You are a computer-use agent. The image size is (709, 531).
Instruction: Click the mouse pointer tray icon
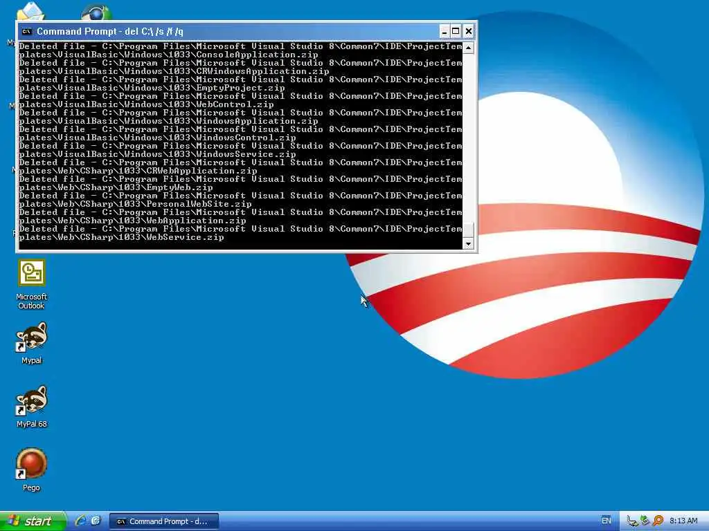[632, 521]
